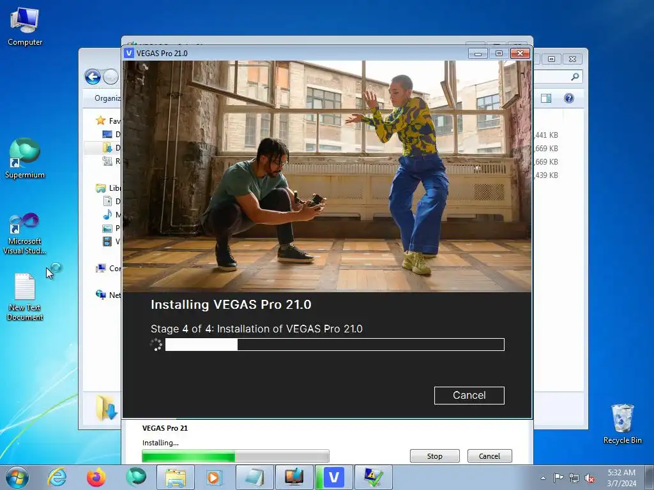Select Favorites in the Explorer navigation pane
Screen dimensions: 654x490
click(x=107, y=121)
